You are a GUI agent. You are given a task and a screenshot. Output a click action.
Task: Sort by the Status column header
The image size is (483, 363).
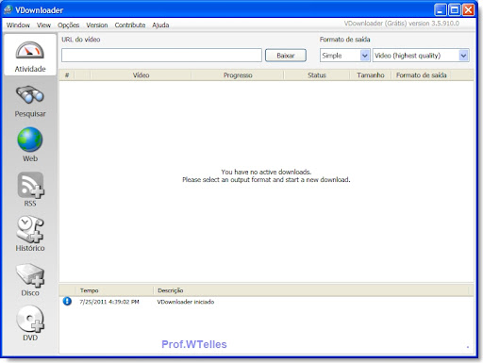317,75
